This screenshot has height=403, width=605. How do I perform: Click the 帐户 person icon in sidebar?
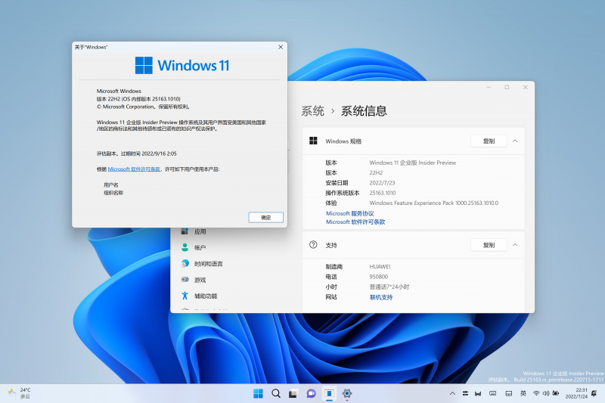[185, 247]
